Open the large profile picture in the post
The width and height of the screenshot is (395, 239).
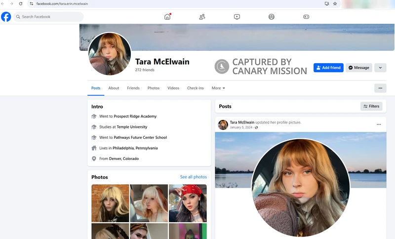point(301,188)
